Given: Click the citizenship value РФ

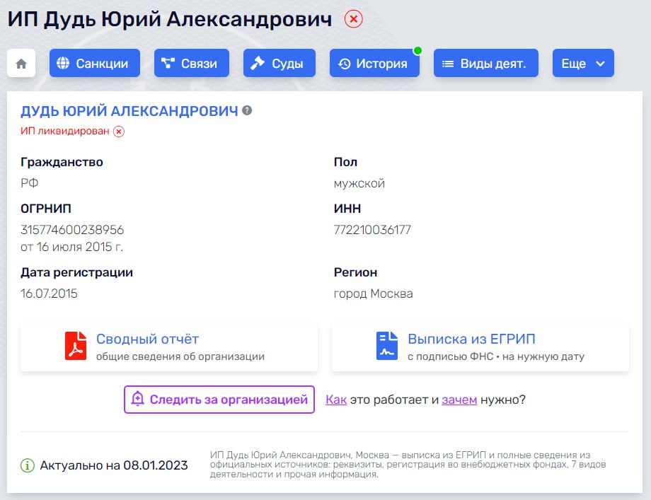Looking at the screenshot, I should point(30,183).
